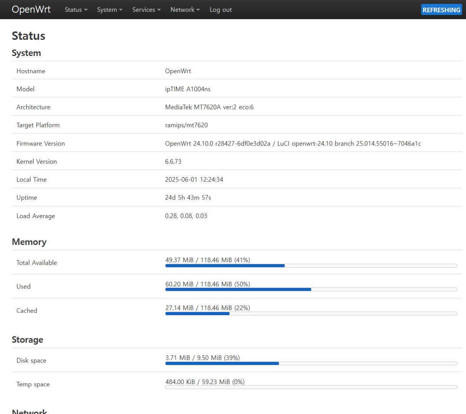The width and height of the screenshot is (466, 414).
Task: Select the Local Time value
Action: (194, 179)
